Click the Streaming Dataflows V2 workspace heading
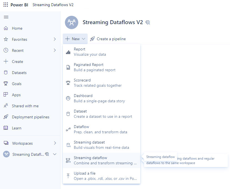 coord(113,22)
